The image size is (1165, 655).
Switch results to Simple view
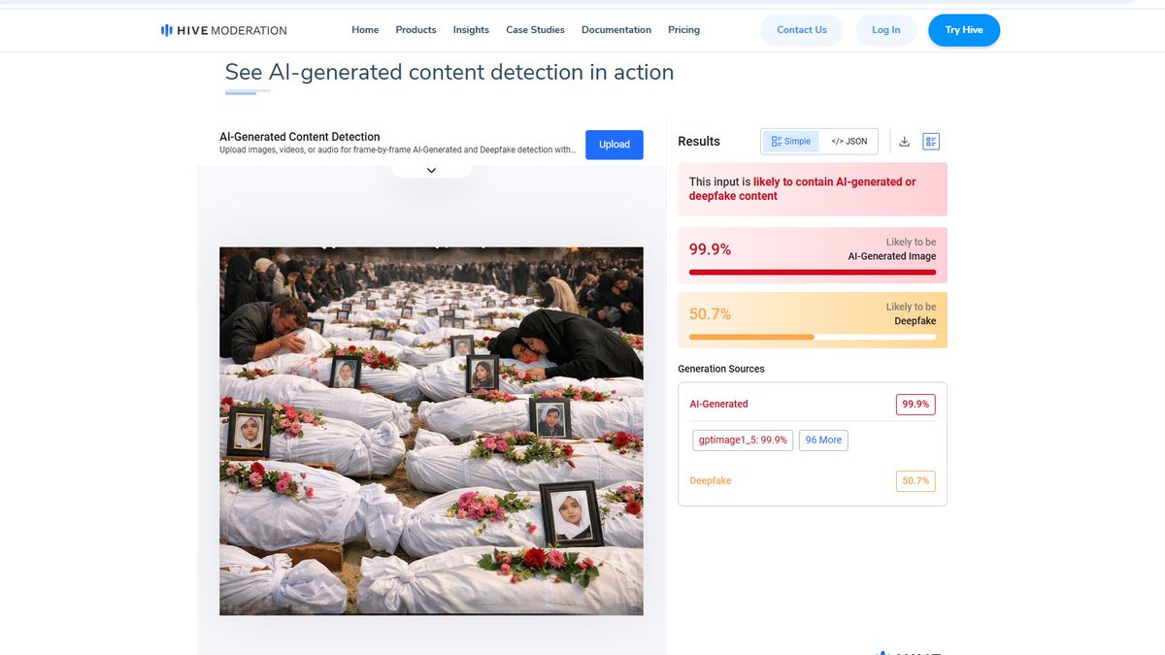click(x=790, y=142)
